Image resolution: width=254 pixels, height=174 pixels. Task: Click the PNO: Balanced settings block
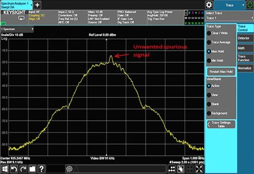pyautogui.click(x=132, y=17)
